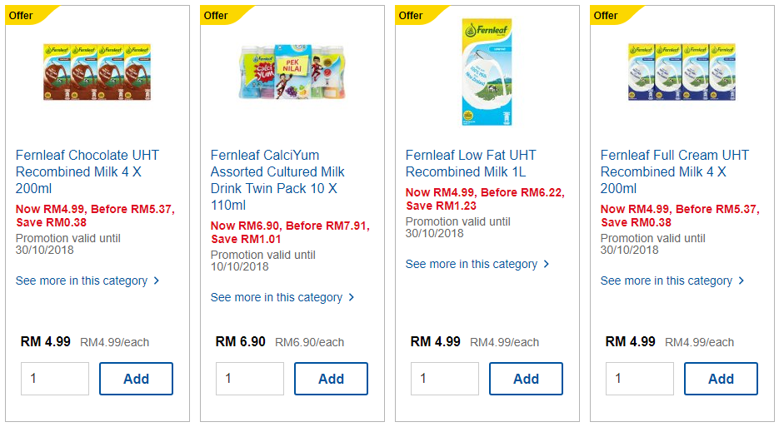
Task: See more in category under Low Fat milk
Action: [477, 264]
